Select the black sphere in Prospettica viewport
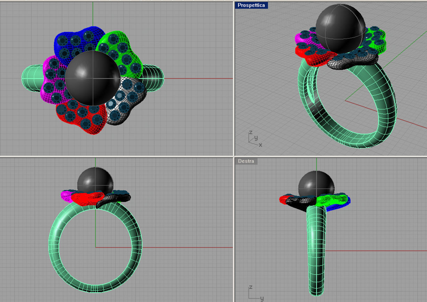The image size is (427, 302). [341, 28]
